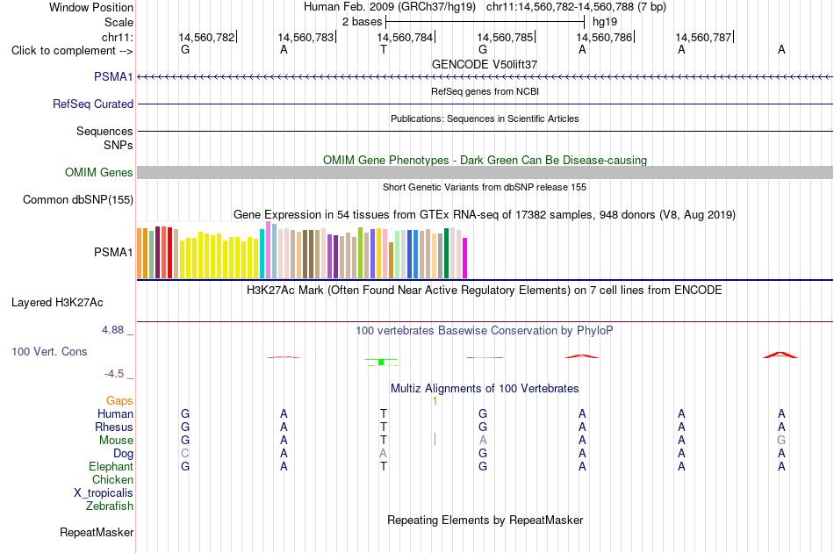Click the PSMA1 transcript line with arrows
This screenshot has height=553, width=834.
(485, 77)
